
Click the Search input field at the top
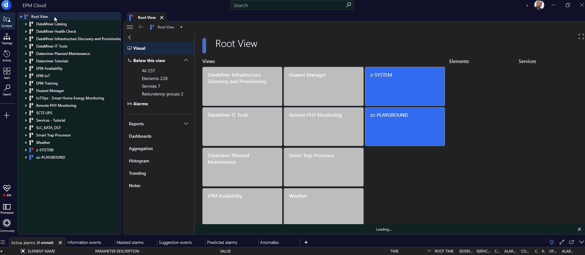tap(288, 6)
